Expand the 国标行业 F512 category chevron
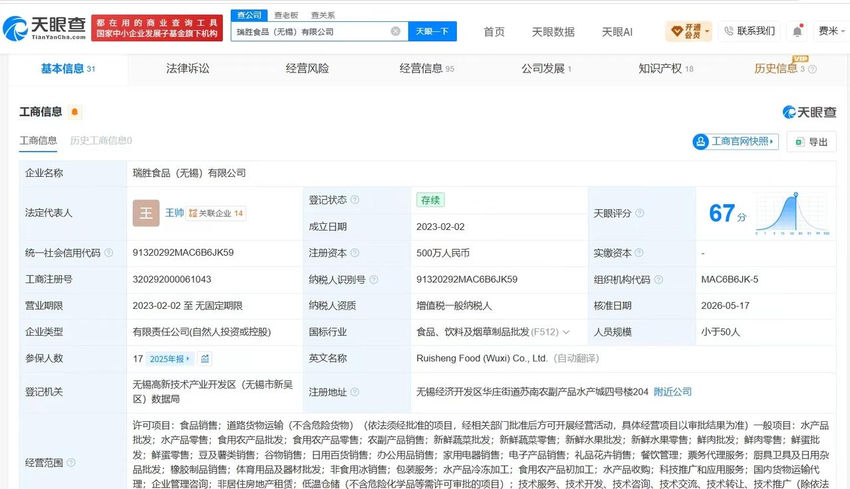Screen dimensions: 850x489 566,332
